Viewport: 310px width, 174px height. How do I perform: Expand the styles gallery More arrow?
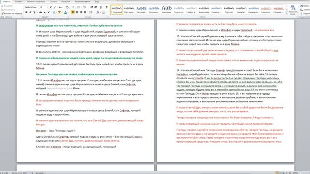286,13
